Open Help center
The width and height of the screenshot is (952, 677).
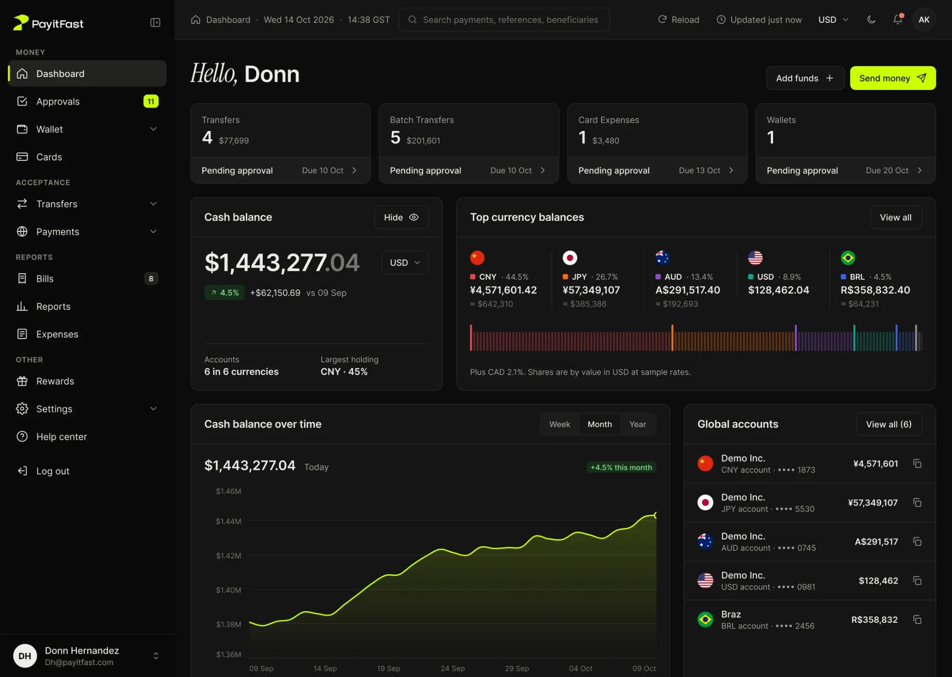(x=87, y=437)
